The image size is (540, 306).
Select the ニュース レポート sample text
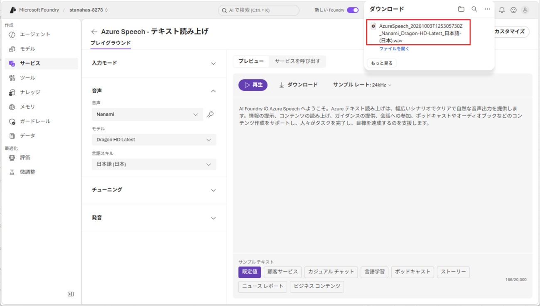tap(263, 287)
